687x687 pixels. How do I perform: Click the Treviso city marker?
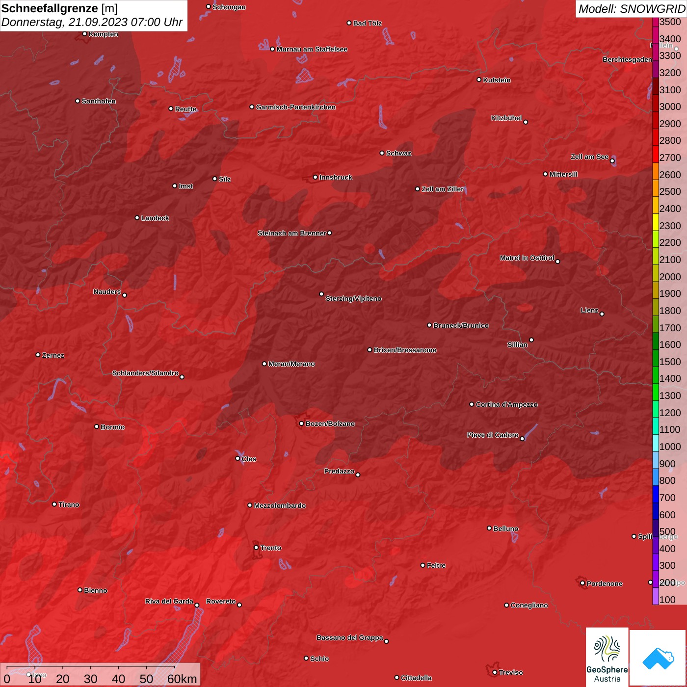(495, 672)
